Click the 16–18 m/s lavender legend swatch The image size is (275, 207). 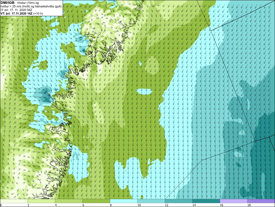(233, 201)
